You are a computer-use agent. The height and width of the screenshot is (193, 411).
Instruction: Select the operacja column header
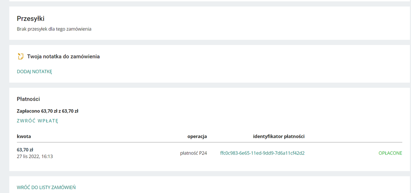(x=197, y=136)
